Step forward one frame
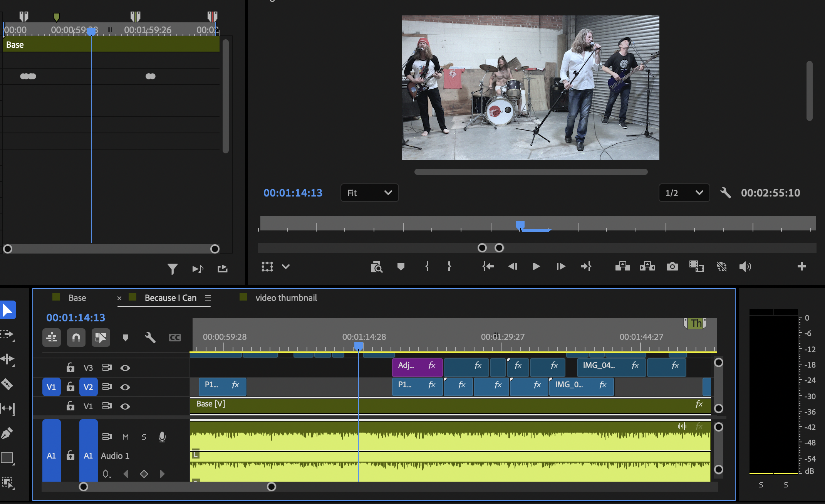The image size is (825, 504). [561, 266]
